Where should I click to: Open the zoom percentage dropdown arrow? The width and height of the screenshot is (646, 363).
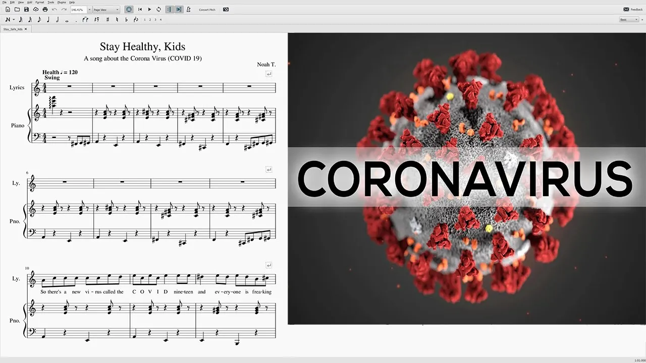pyautogui.click(x=89, y=10)
